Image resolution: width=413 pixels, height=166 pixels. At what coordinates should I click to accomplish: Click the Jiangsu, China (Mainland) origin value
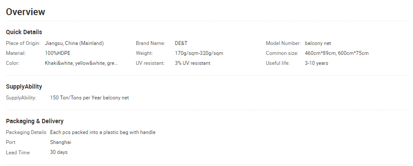click(x=74, y=43)
